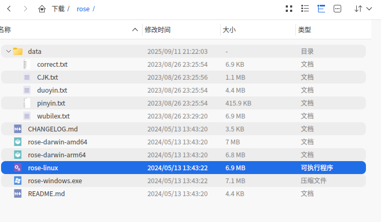The height and width of the screenshot is (222, 381).
Task: Select the CJK.txt file name
Action: pos(47,78)
